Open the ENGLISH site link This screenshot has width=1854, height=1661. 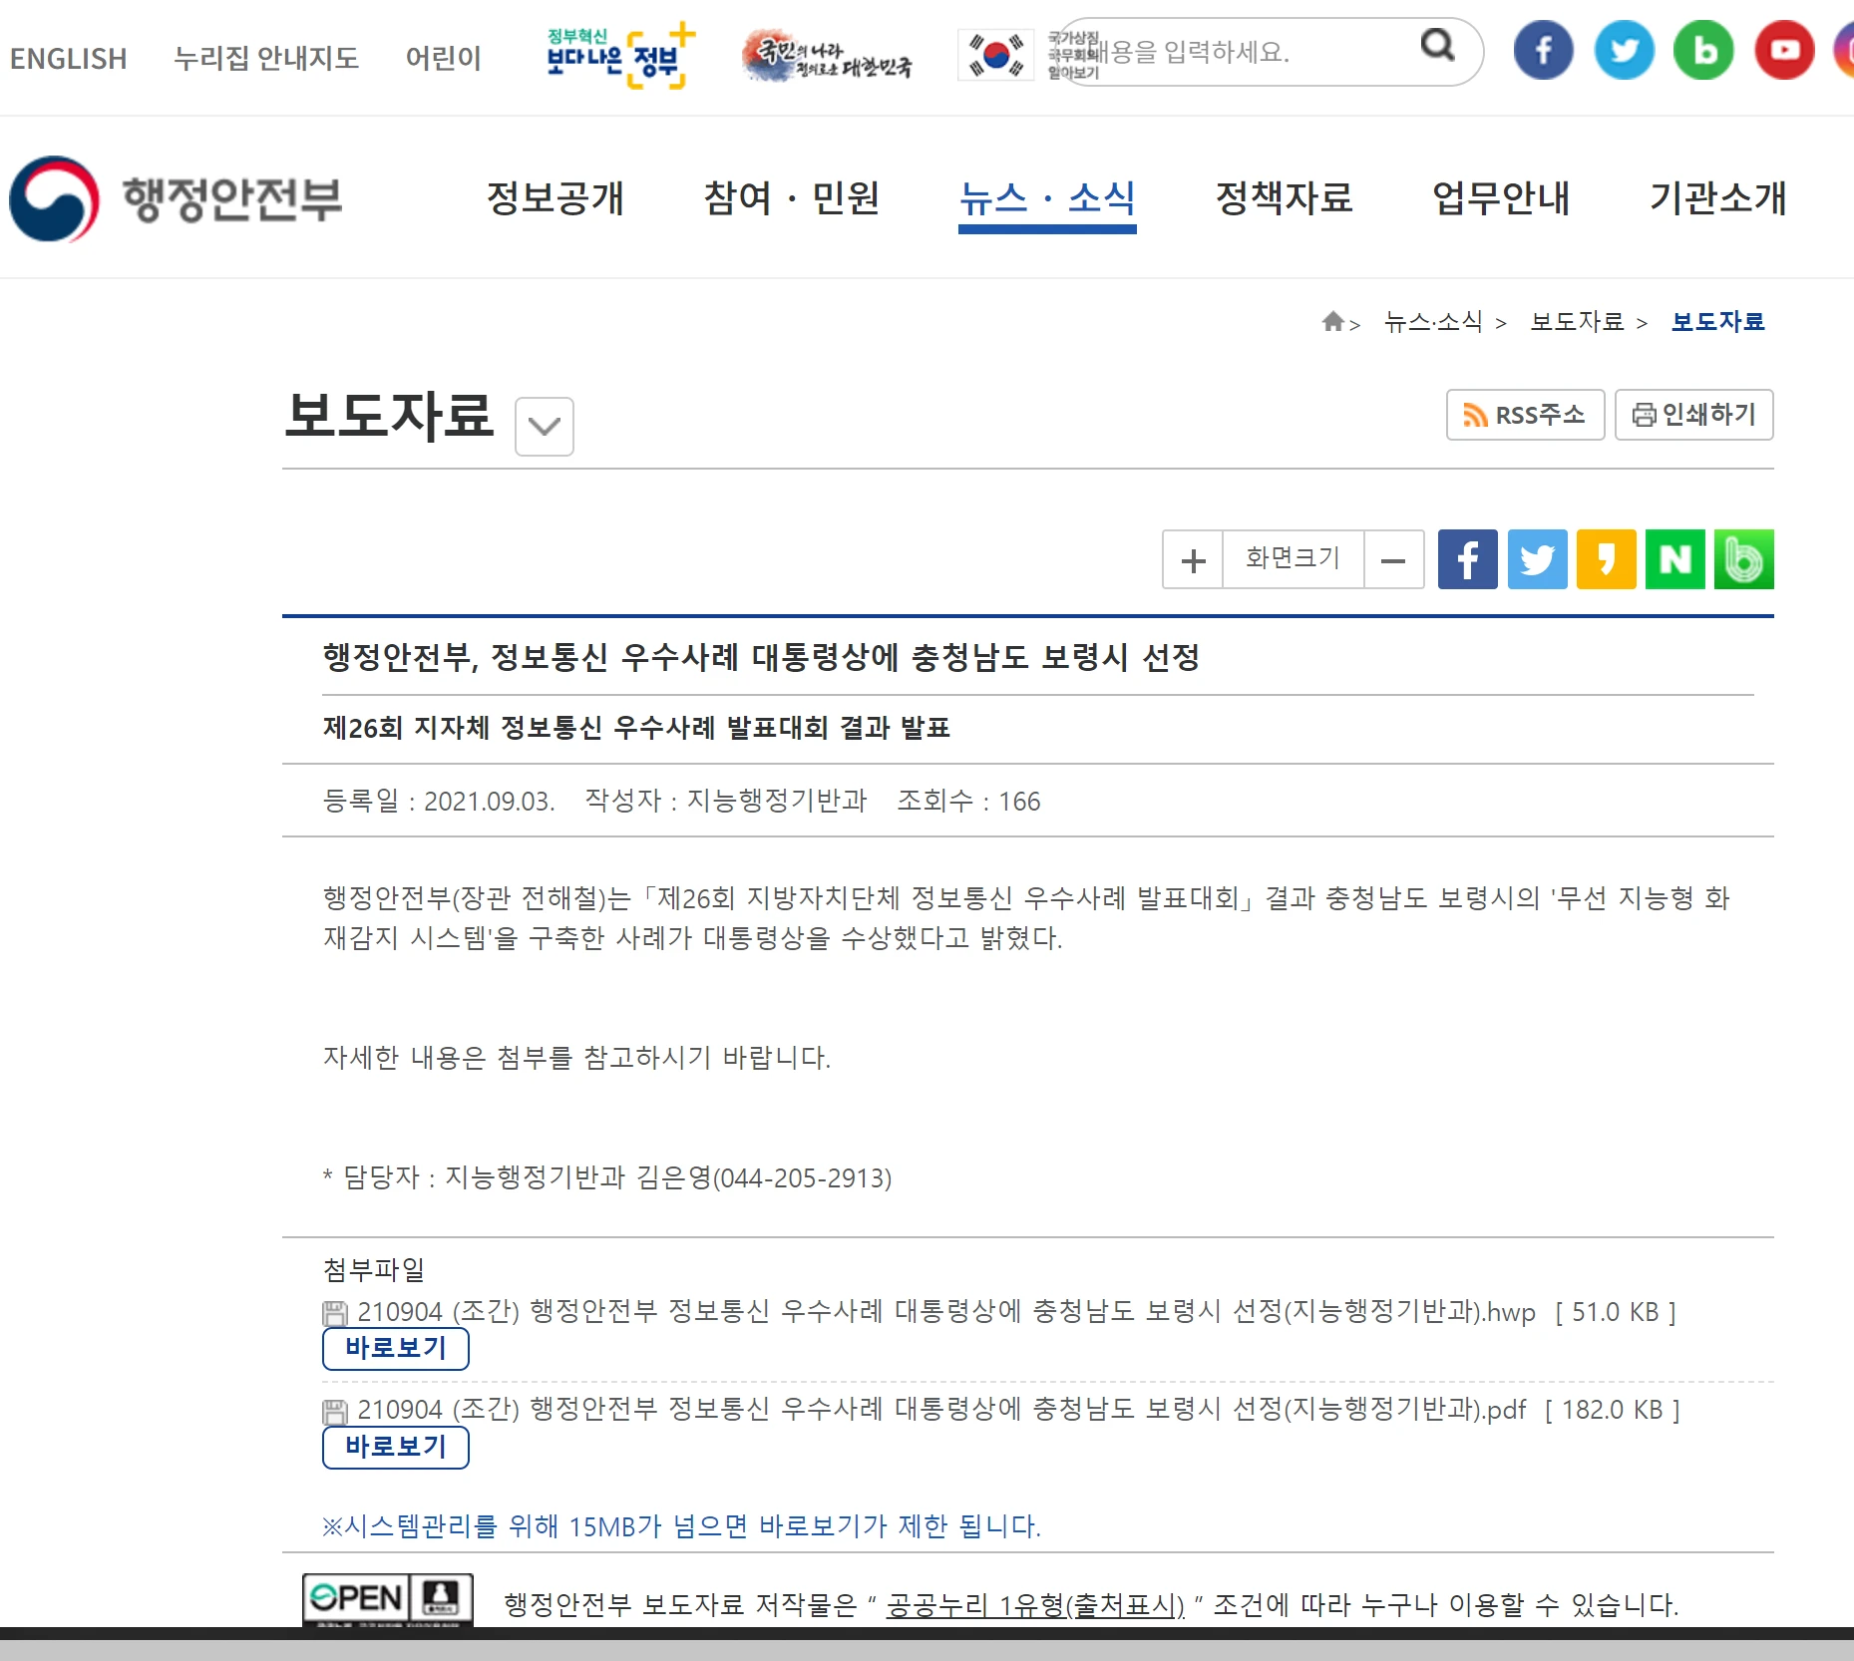click(x=68, y=58)
